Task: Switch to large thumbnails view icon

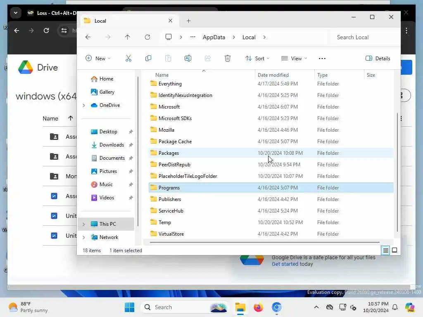Action: pos(394,251)
